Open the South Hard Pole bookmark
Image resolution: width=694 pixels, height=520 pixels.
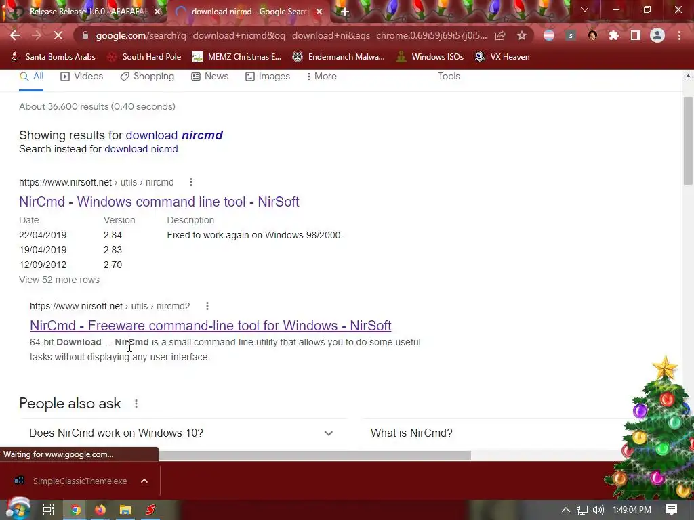(x=145, y=57)
